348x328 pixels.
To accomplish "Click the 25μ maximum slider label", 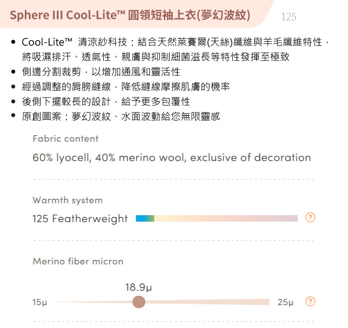I will click(285, 302).
